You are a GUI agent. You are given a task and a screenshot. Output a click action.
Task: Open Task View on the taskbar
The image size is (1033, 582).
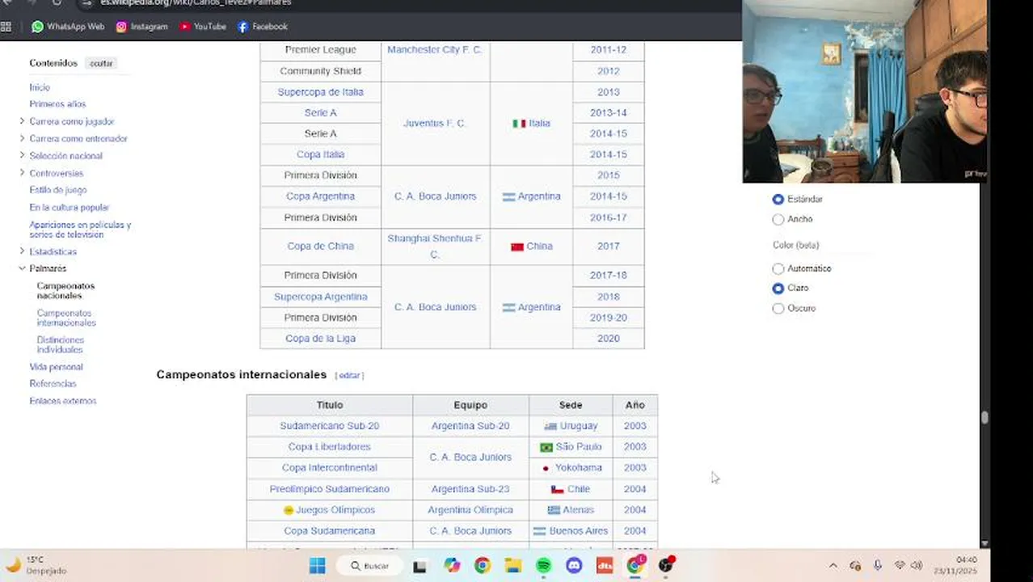coord(420,566)
